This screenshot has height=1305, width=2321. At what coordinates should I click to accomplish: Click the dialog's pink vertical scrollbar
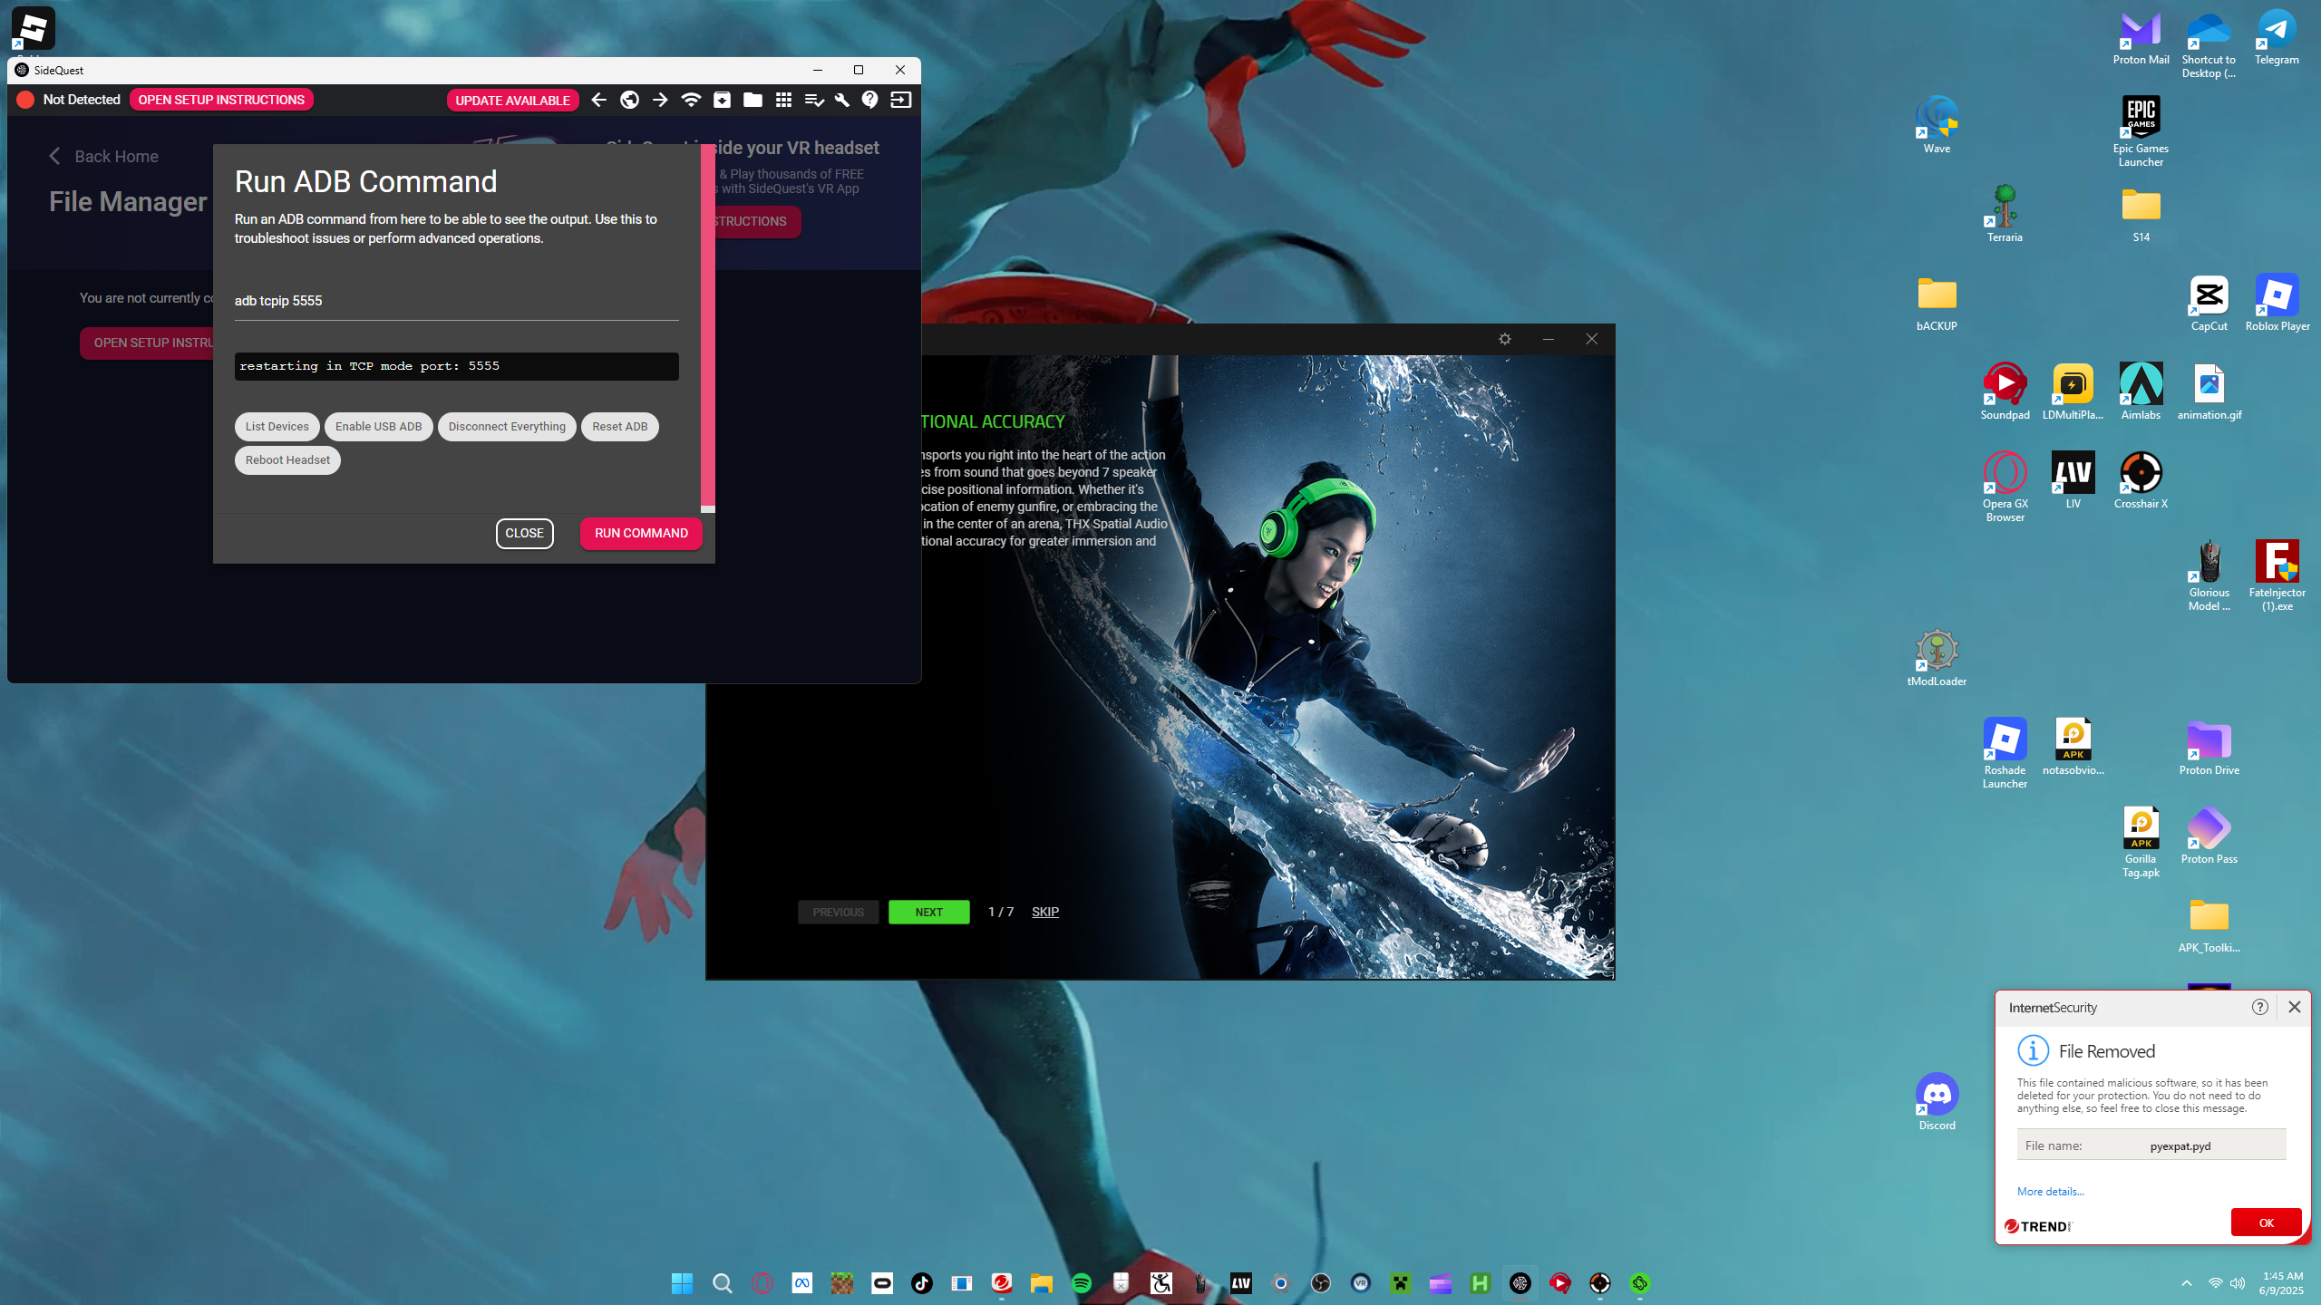click(x=708, y=326)
